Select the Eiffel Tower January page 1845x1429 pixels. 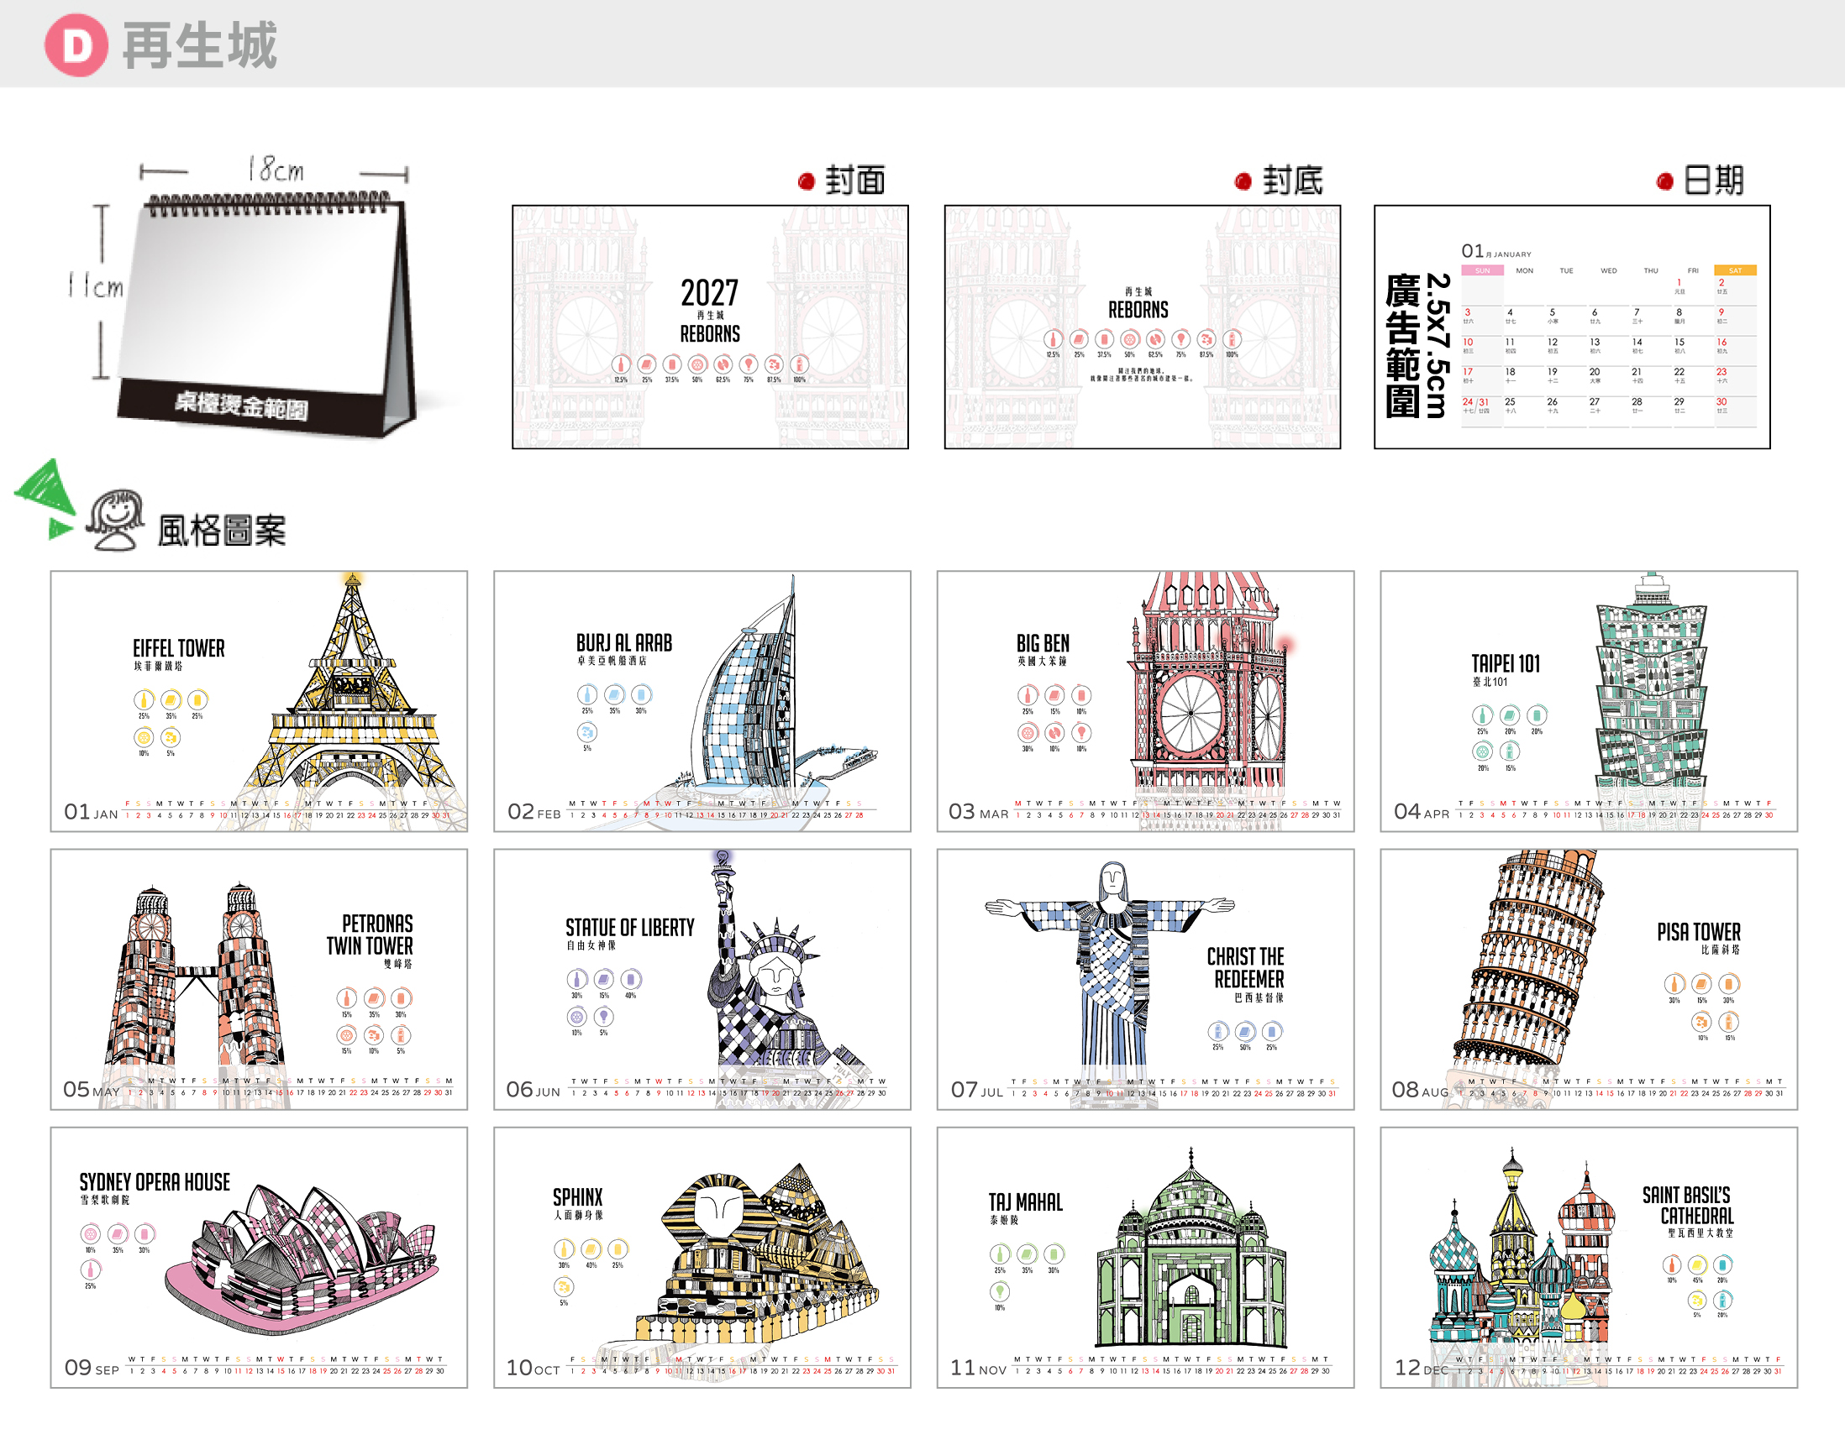(259, 700)
